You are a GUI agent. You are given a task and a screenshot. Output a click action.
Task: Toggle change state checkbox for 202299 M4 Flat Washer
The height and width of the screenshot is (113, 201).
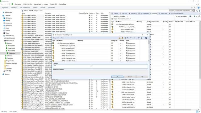112,51
